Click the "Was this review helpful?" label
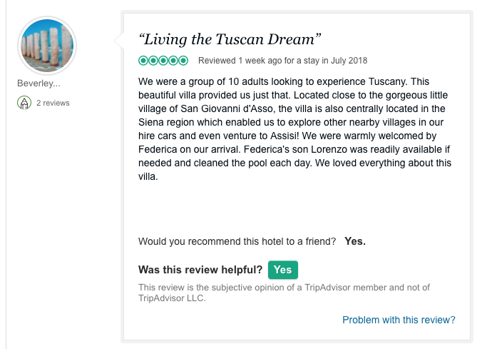 [200, 270]
